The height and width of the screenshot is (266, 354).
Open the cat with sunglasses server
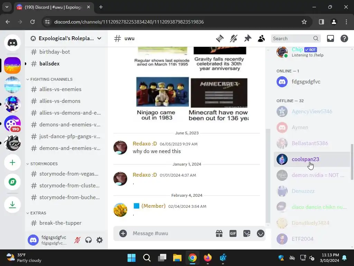[x=12, y=143]
